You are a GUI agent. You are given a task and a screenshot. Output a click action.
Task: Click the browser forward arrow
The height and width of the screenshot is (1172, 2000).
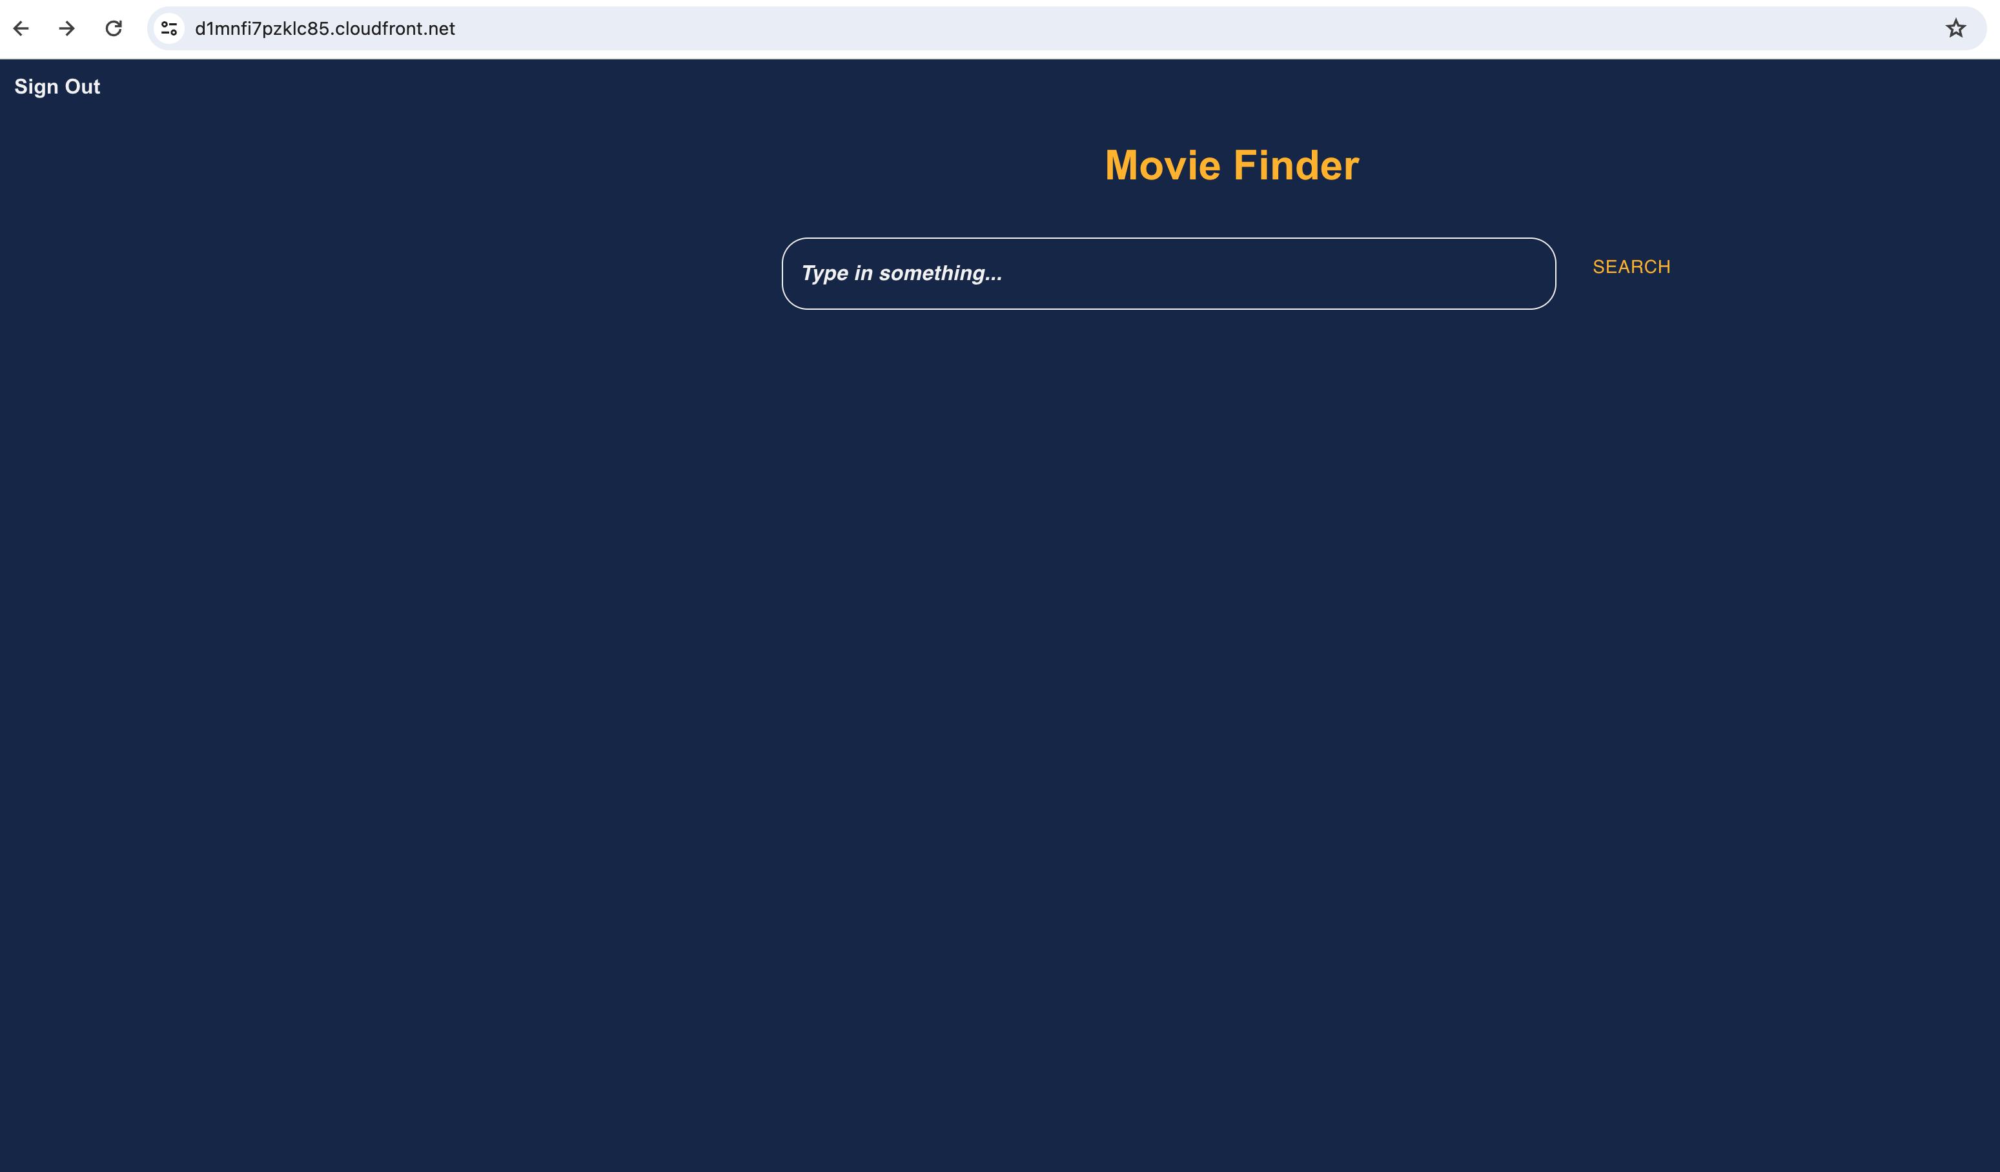[x=67, y=28]
